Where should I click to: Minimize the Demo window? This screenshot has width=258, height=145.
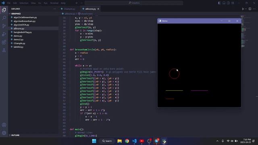click(222, 21)
